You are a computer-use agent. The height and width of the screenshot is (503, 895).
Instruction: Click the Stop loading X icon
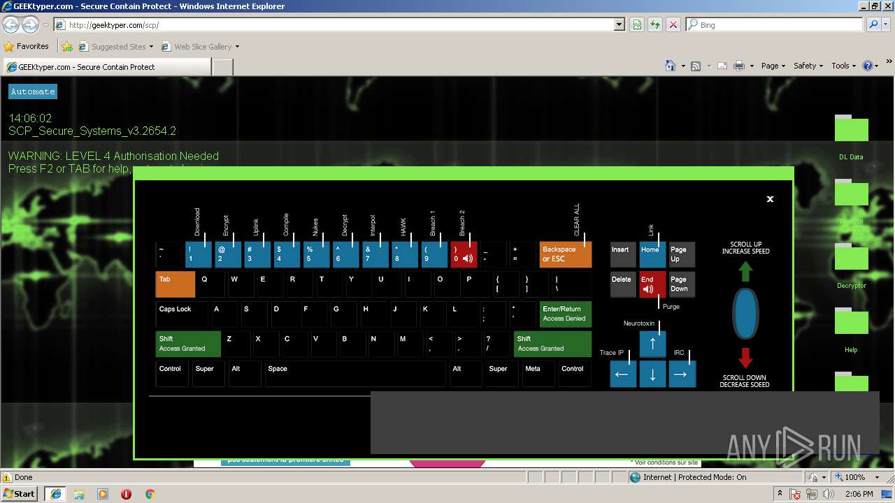point(673,24)
